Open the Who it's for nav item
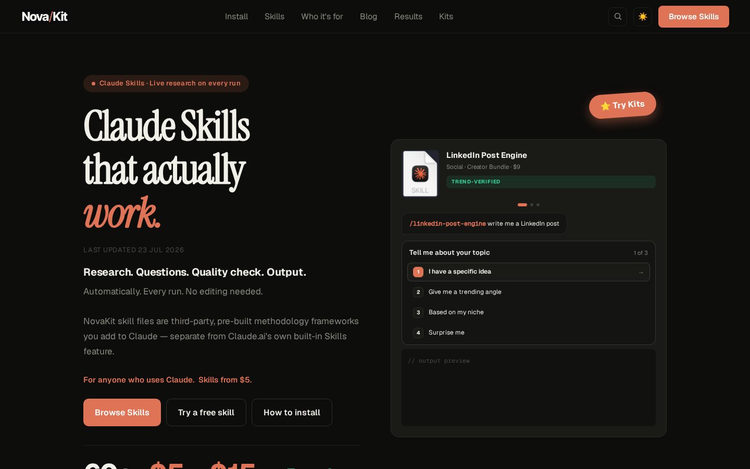 [322, 17]
